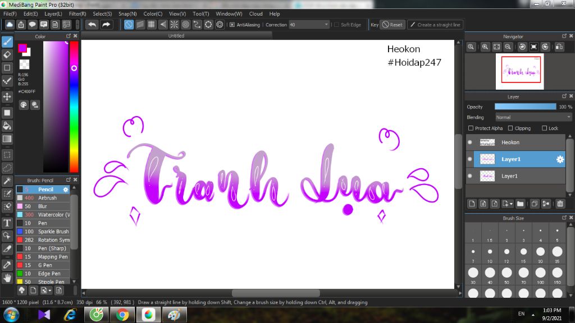
Task: Toggle the Soft Edge checkbox
Action: 336,25
